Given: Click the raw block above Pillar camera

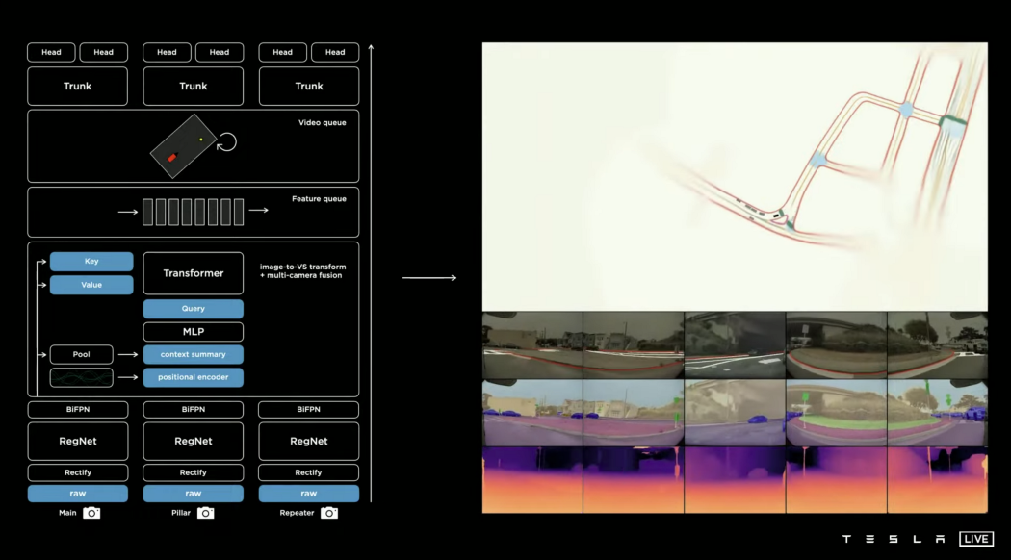Looking at the screenshot, I should (194, 494).
